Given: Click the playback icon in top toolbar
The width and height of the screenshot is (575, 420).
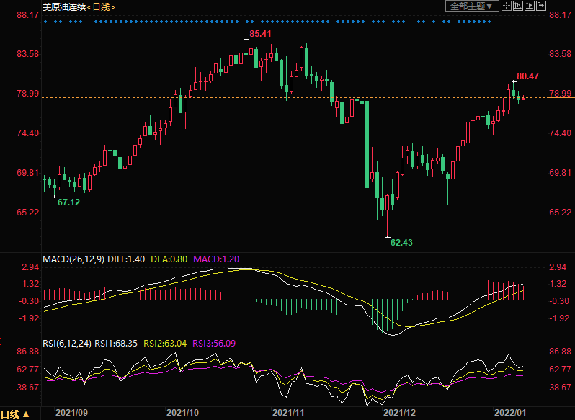Looking at the screenshot, I should (x=530, y=6).
